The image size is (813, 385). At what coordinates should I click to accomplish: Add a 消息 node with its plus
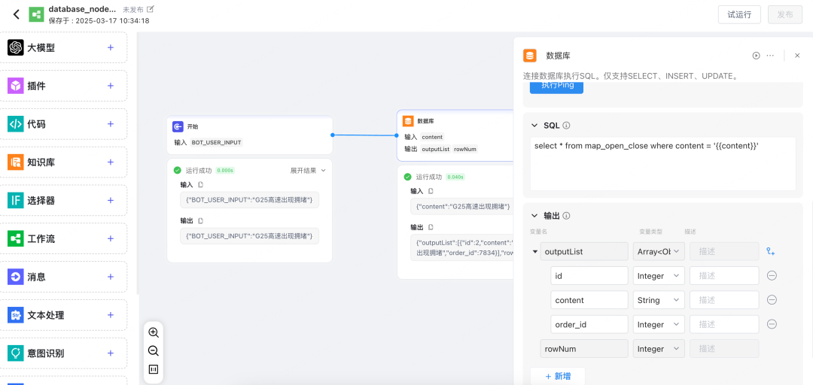coord(111,277)
